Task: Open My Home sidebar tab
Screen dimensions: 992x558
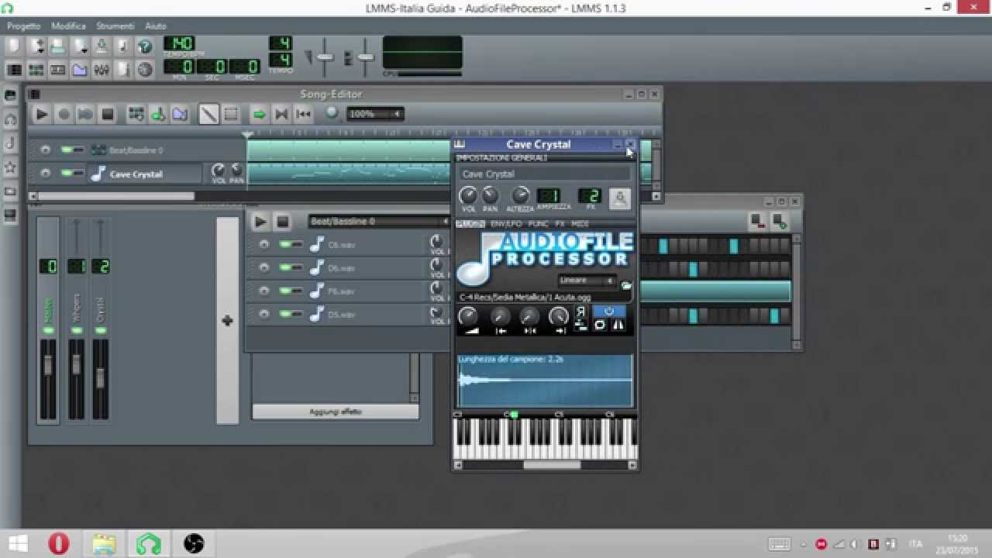Action: tap(10, 191)
